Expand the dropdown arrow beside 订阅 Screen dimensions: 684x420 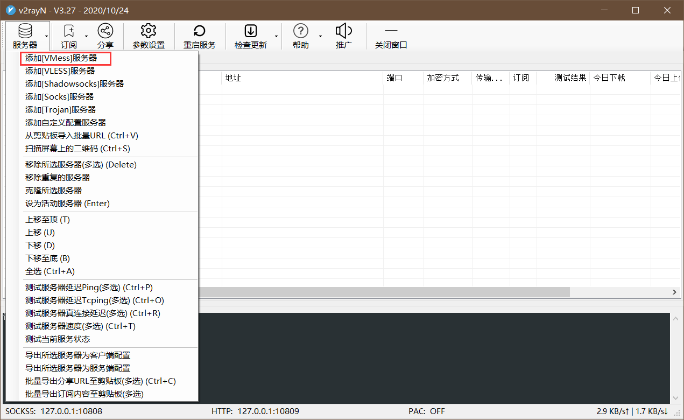[x=86, y=37]
